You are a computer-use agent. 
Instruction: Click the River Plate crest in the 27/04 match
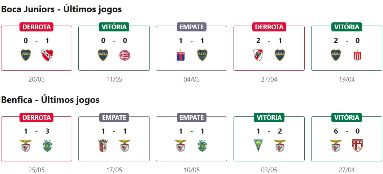[258, 55]
